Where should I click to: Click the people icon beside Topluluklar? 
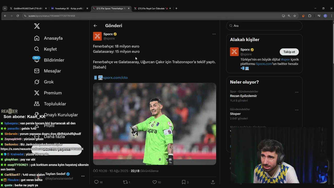tap(37, 104)
